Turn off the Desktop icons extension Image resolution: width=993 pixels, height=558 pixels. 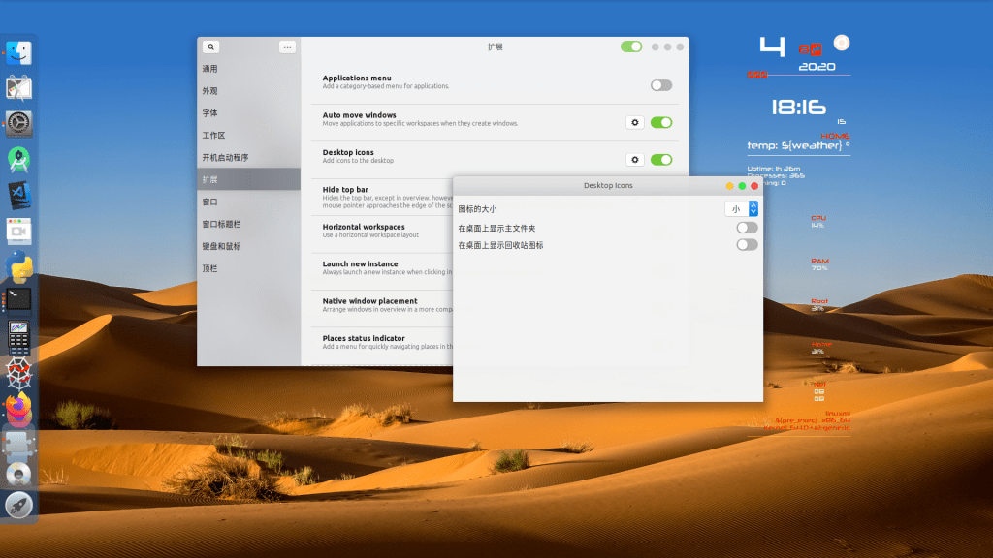pyautogui.click(x=661, y=160)
